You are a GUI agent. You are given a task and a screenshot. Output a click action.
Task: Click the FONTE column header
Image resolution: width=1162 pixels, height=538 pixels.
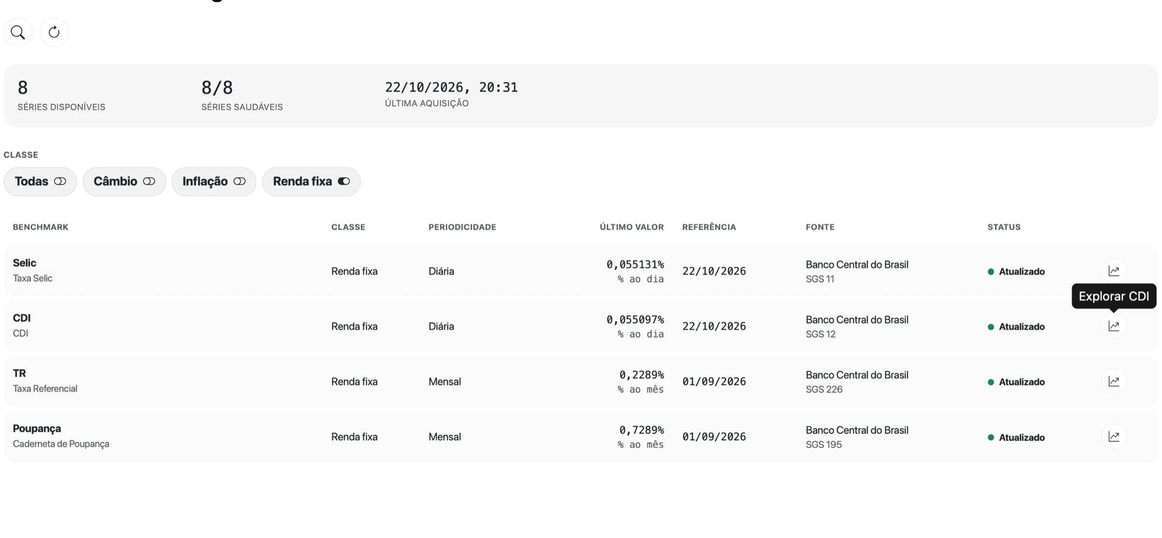point(820,227)
